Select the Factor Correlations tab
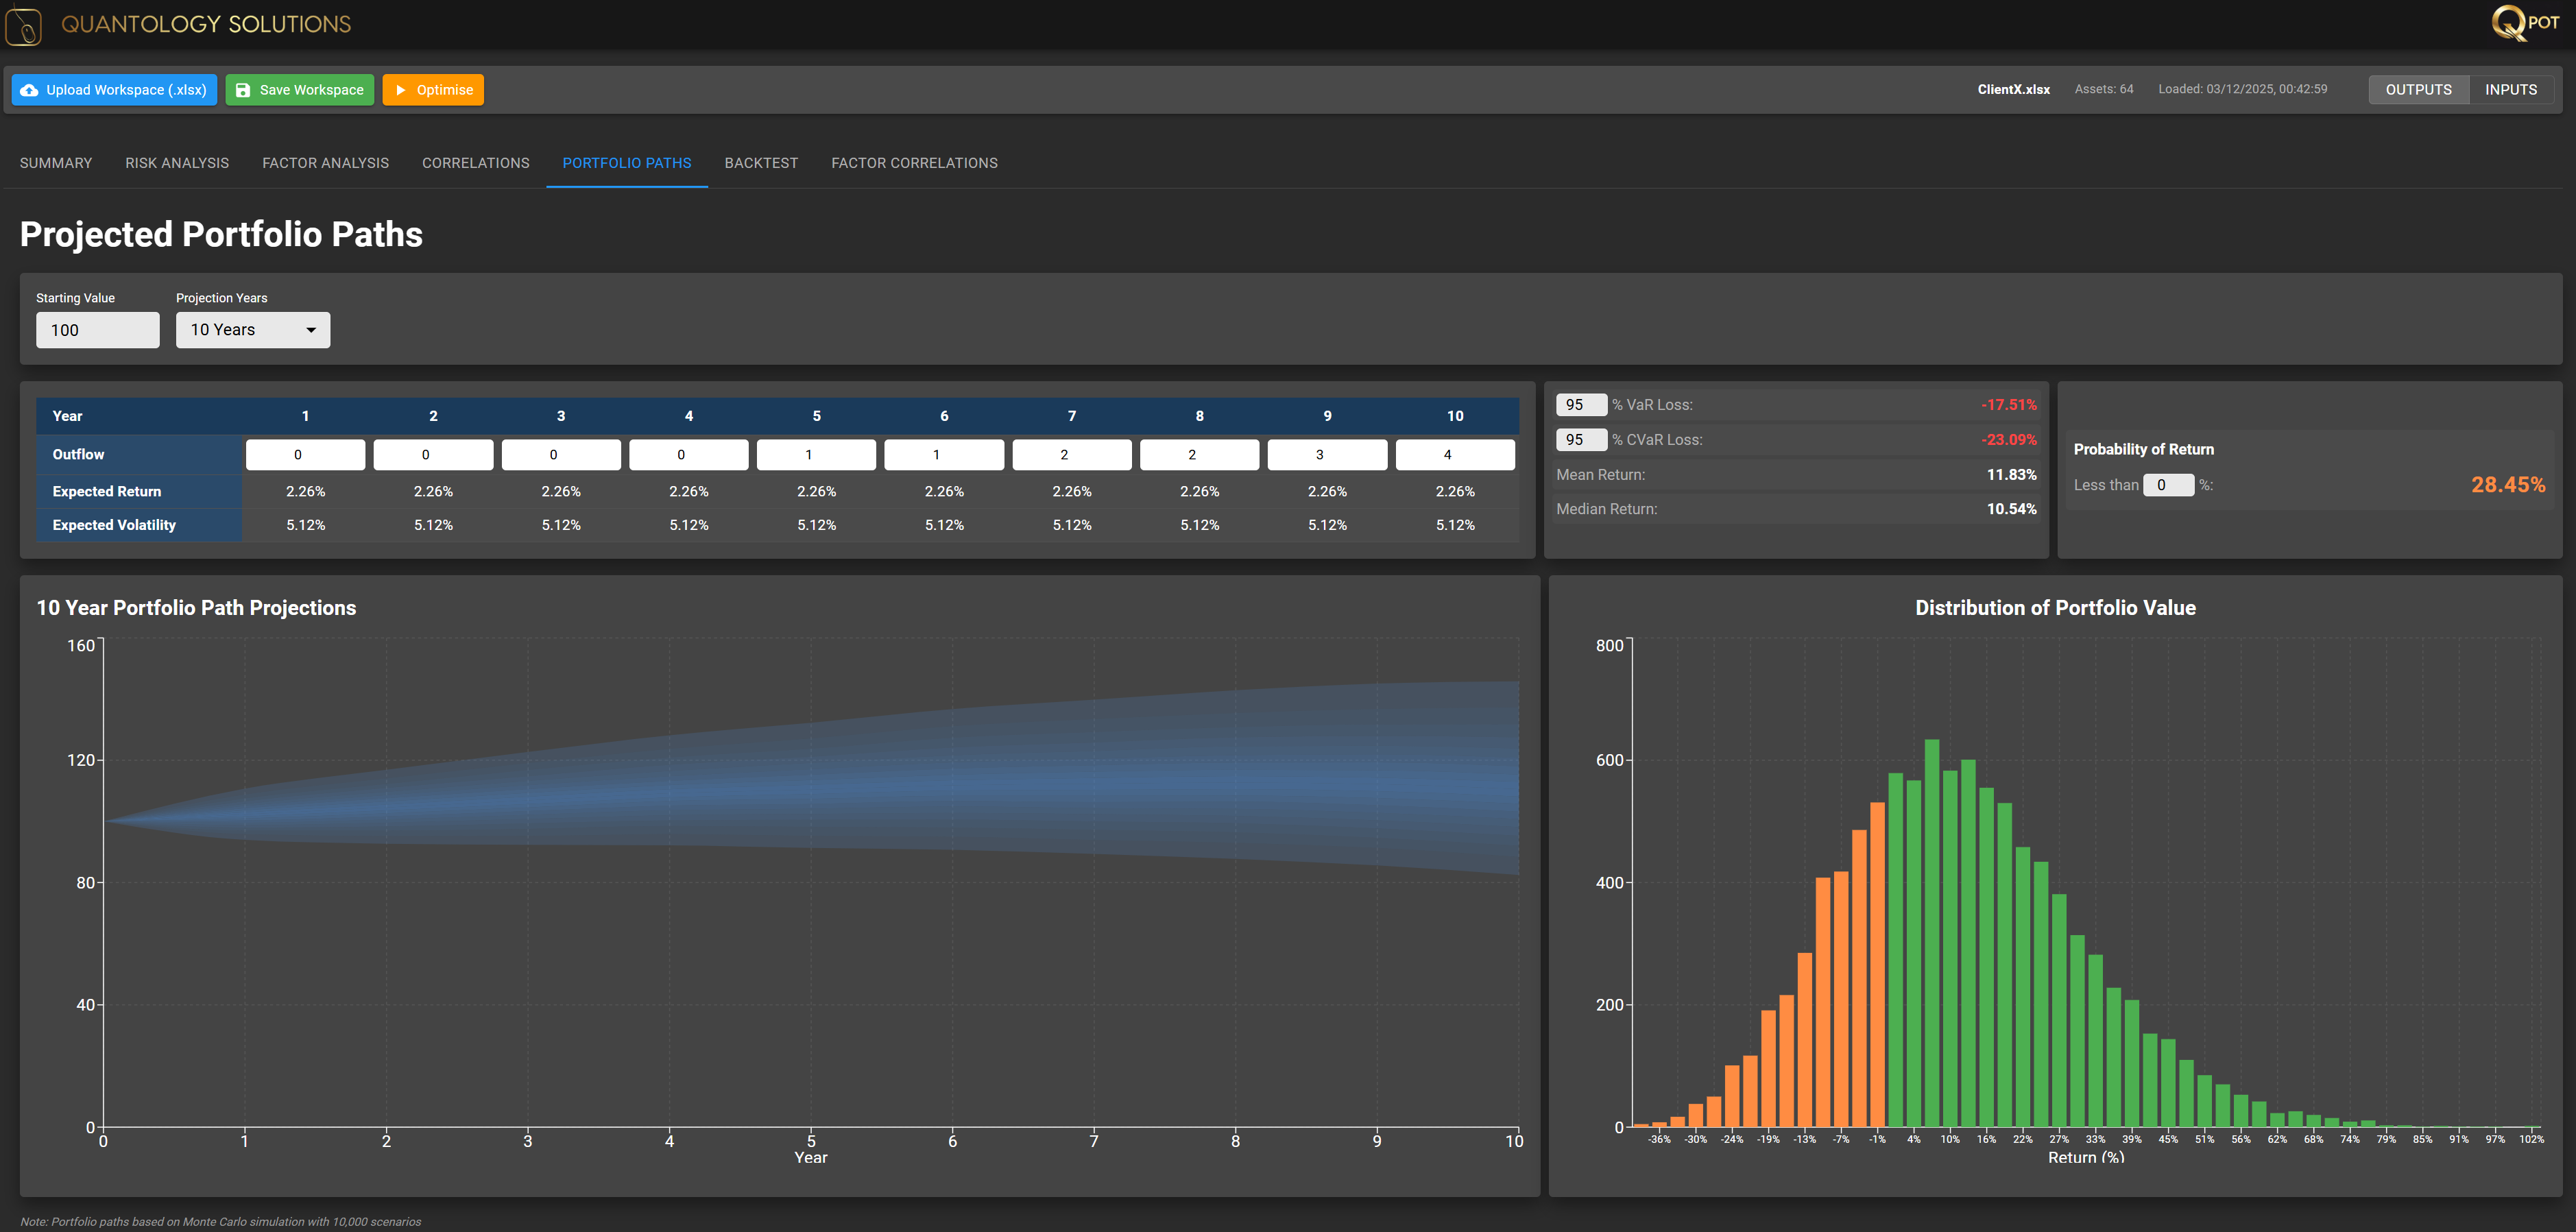The height and width of the screenshot is (1232, 2576). point(914,163)
